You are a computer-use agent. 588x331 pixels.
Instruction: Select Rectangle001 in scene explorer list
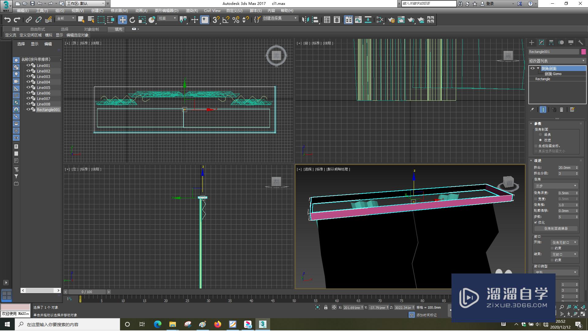48,110
